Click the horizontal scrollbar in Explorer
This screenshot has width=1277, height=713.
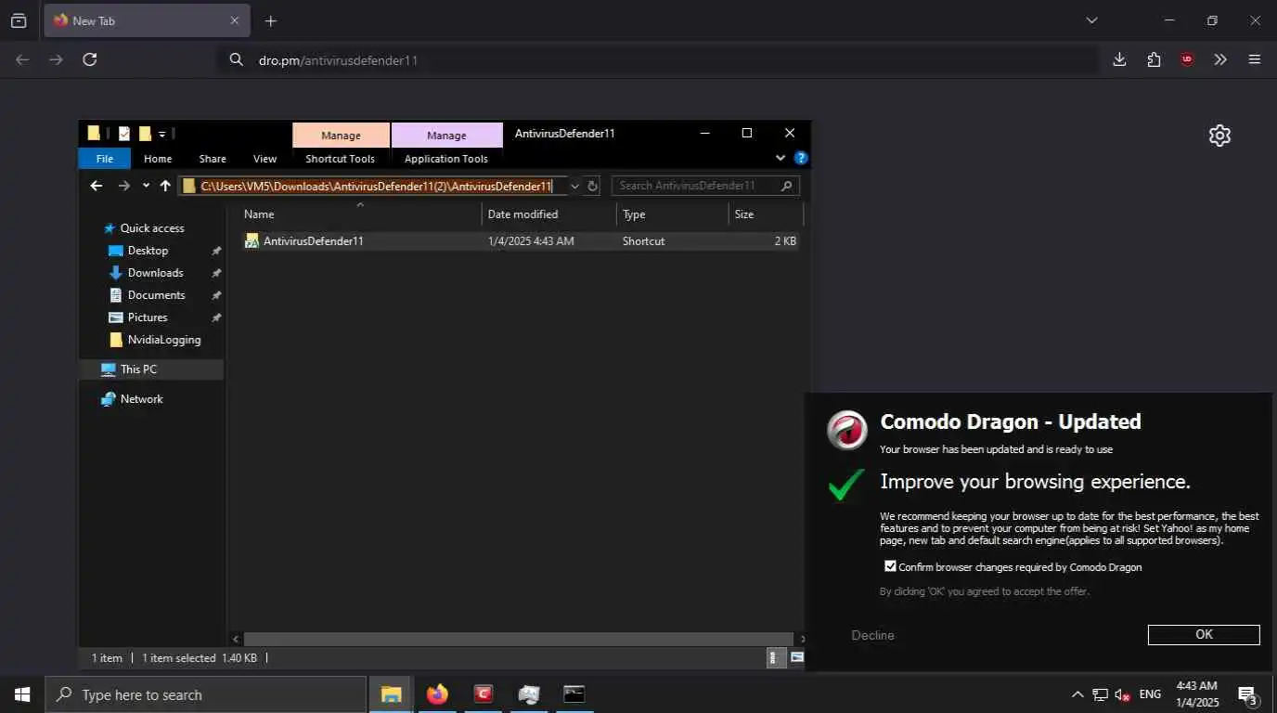[x=518, y=639]
